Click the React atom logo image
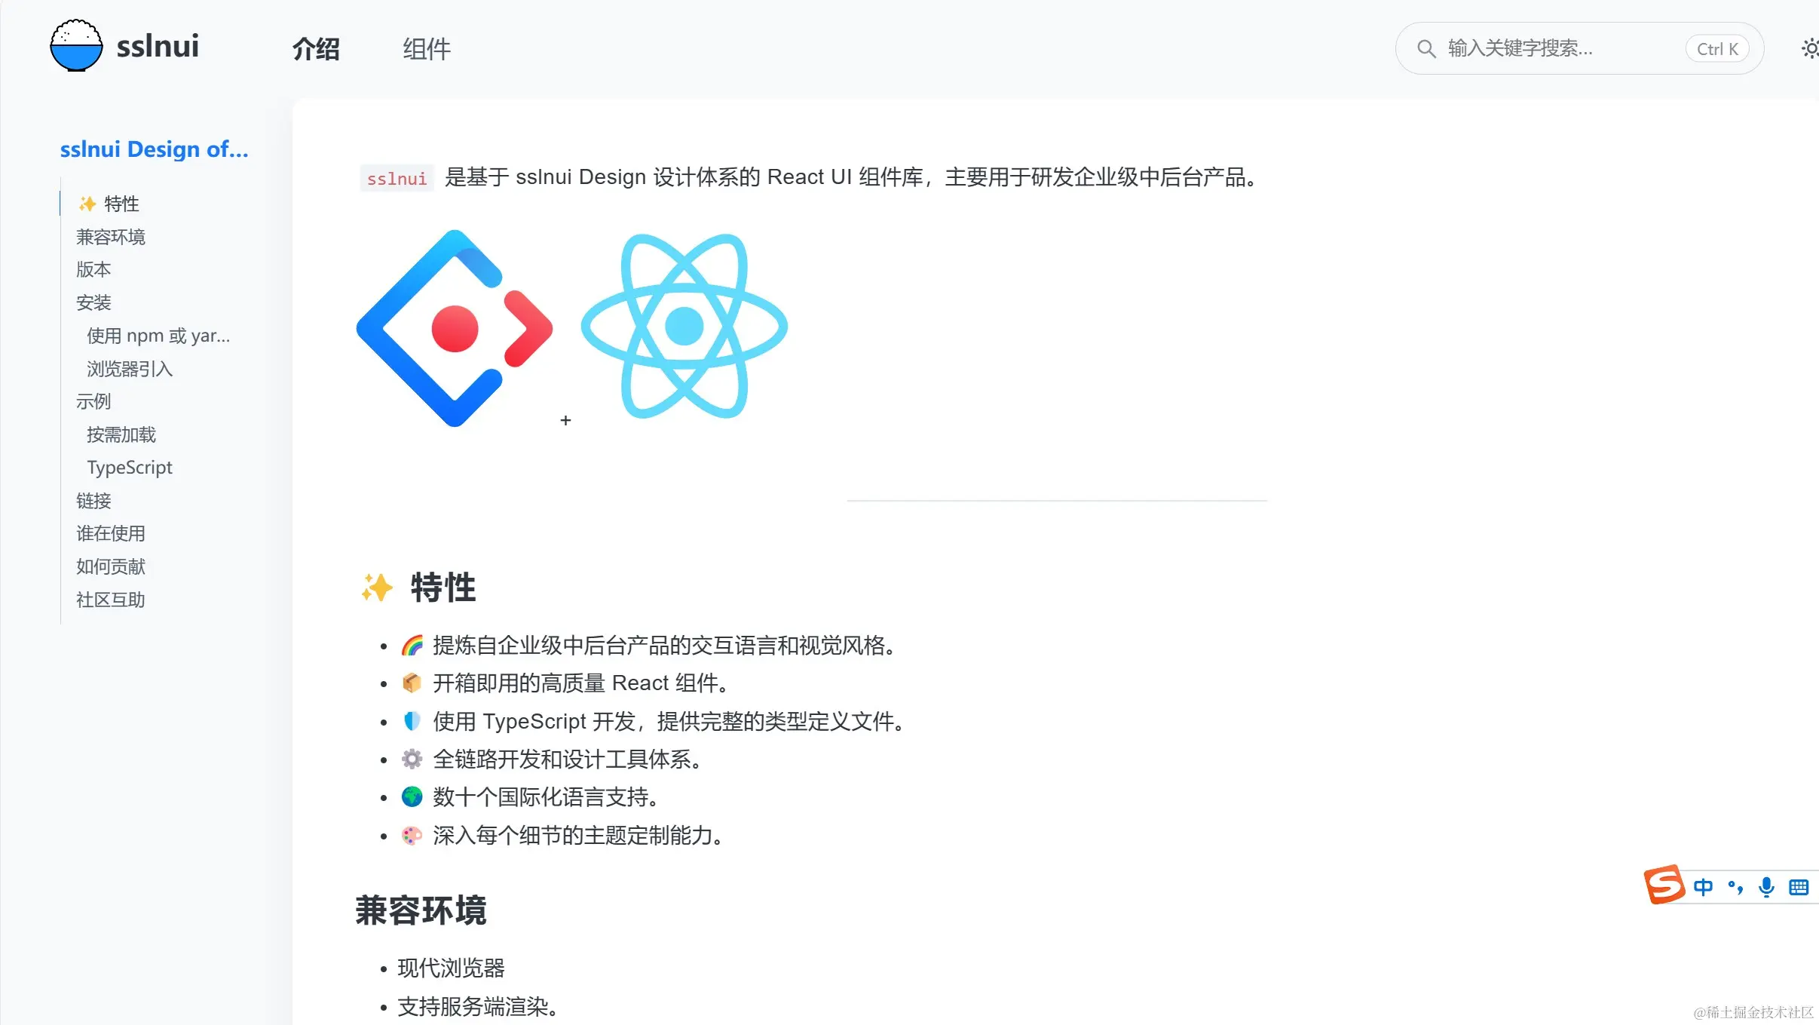This screenshot has height=1025, width=1819. click(x=684, y=326)
